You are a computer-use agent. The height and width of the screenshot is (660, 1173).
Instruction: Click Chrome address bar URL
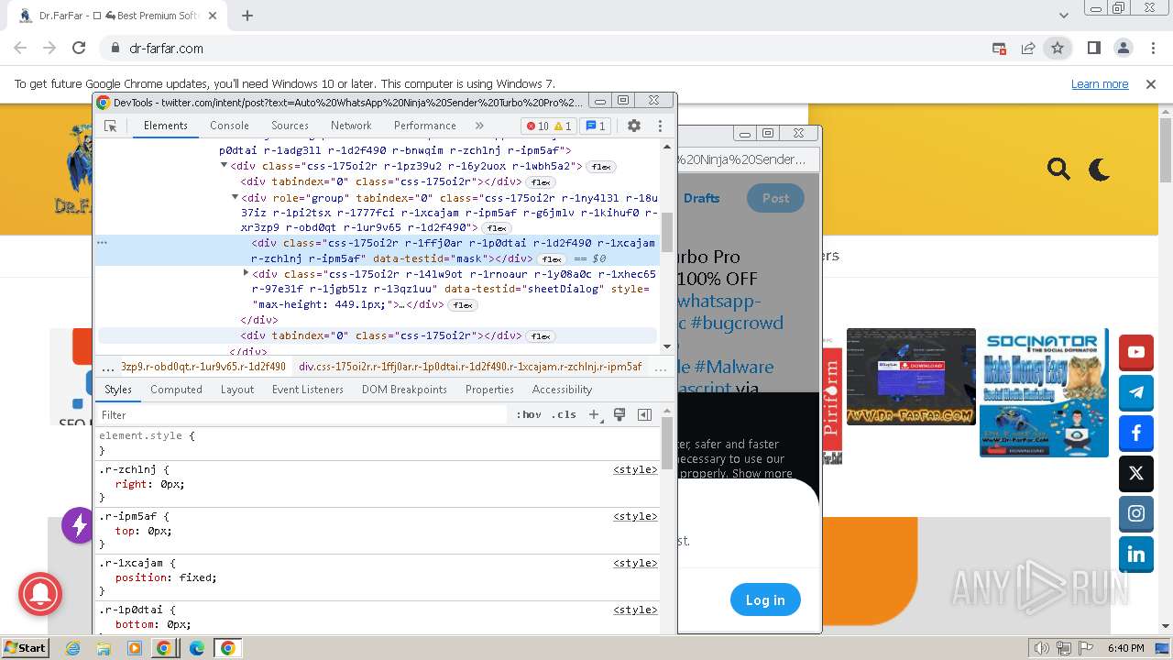tap(167, 48)
